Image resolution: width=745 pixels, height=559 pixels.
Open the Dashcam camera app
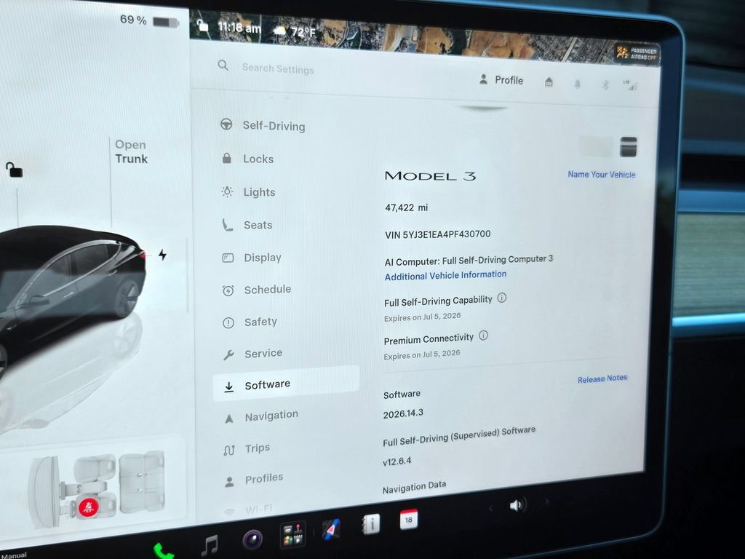[x=252, y=539]
